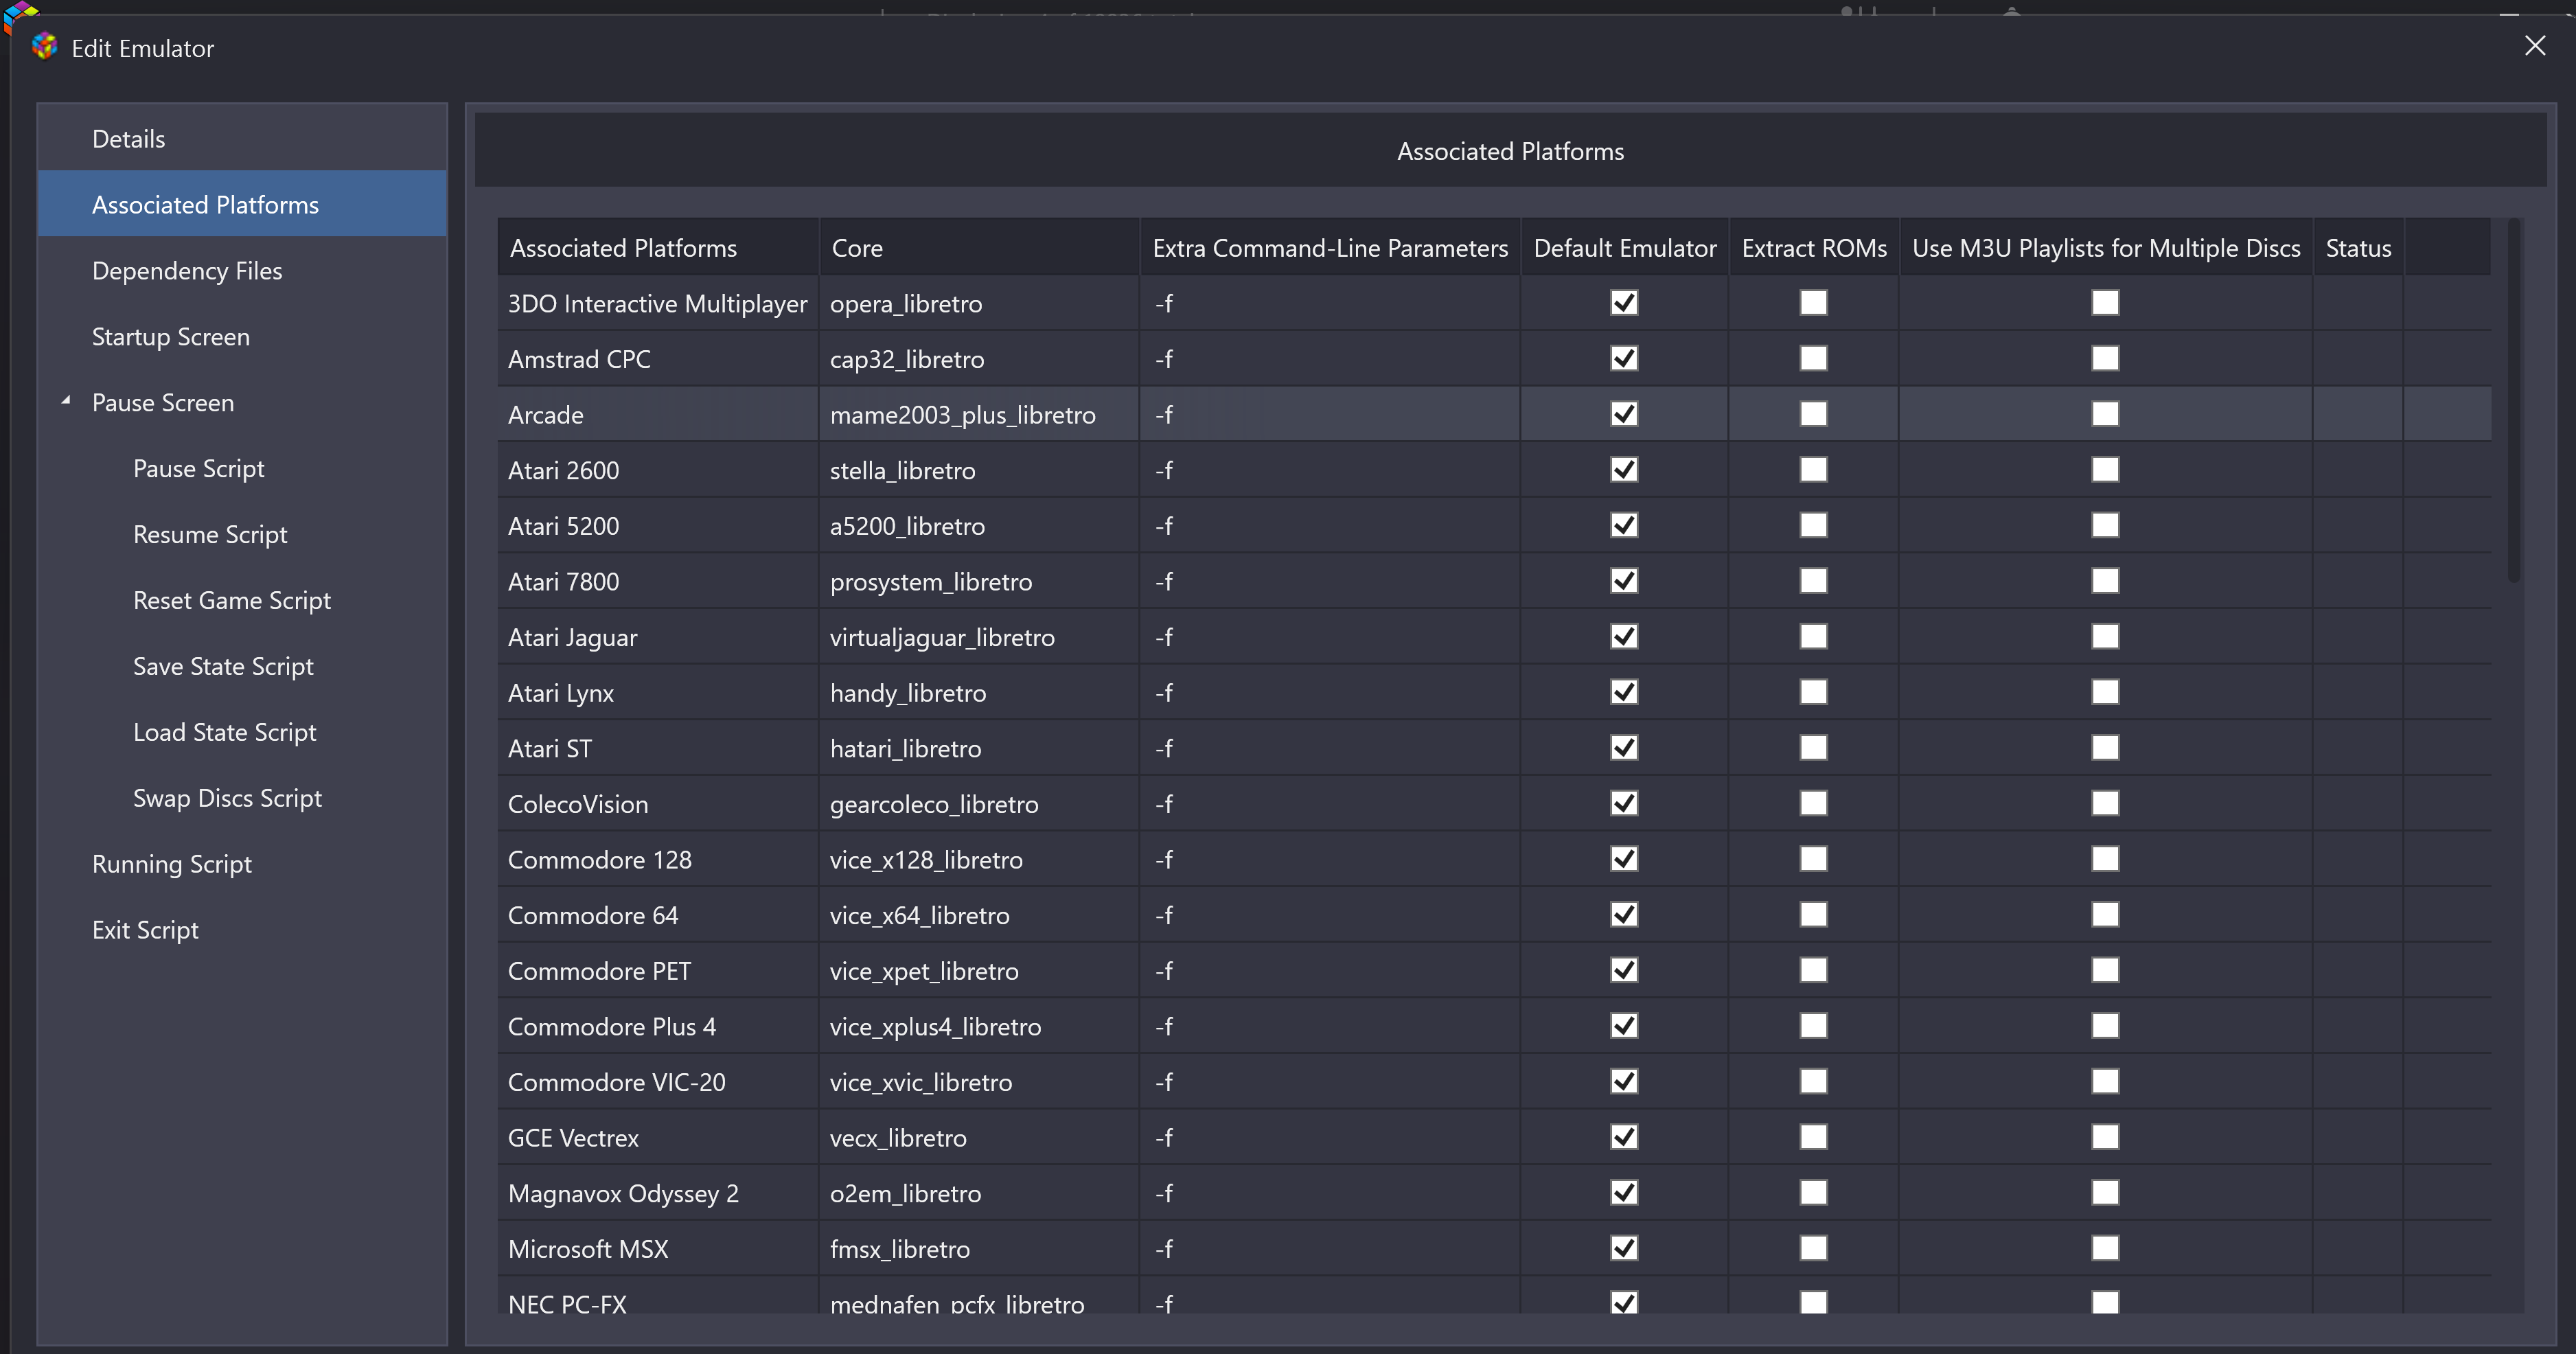The image size is (2576, 1354).
Task: Collapse the Pause Screen tree node
Action: tap(66, 402)
